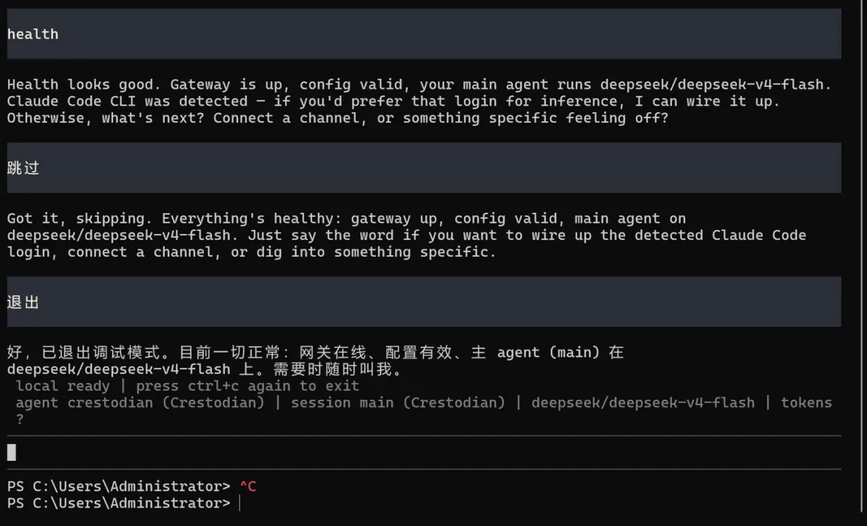The width and height of the screenshot is (867, 526).
Task: Click the "Claude Code CLI was detected" sentence
Action: point(127,101)
